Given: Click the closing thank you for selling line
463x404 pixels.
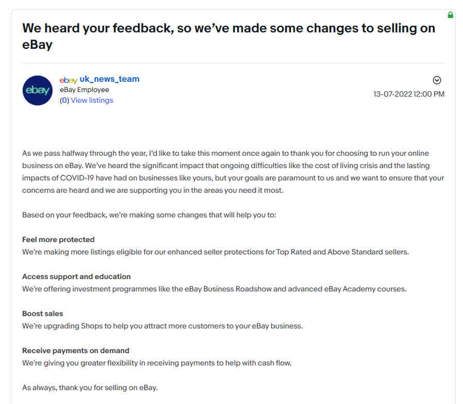Looking at the screenshot, I should point(90,388).
